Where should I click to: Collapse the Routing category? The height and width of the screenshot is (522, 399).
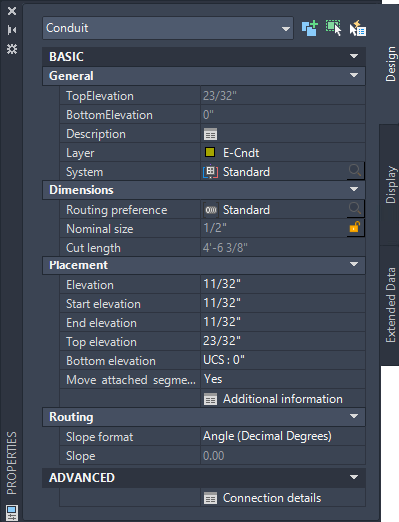coord(354,417)
